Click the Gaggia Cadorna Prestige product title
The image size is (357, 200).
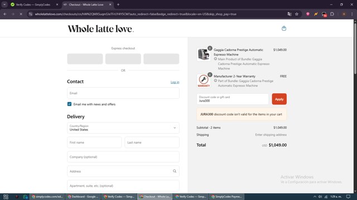click(x=238, y=52)
